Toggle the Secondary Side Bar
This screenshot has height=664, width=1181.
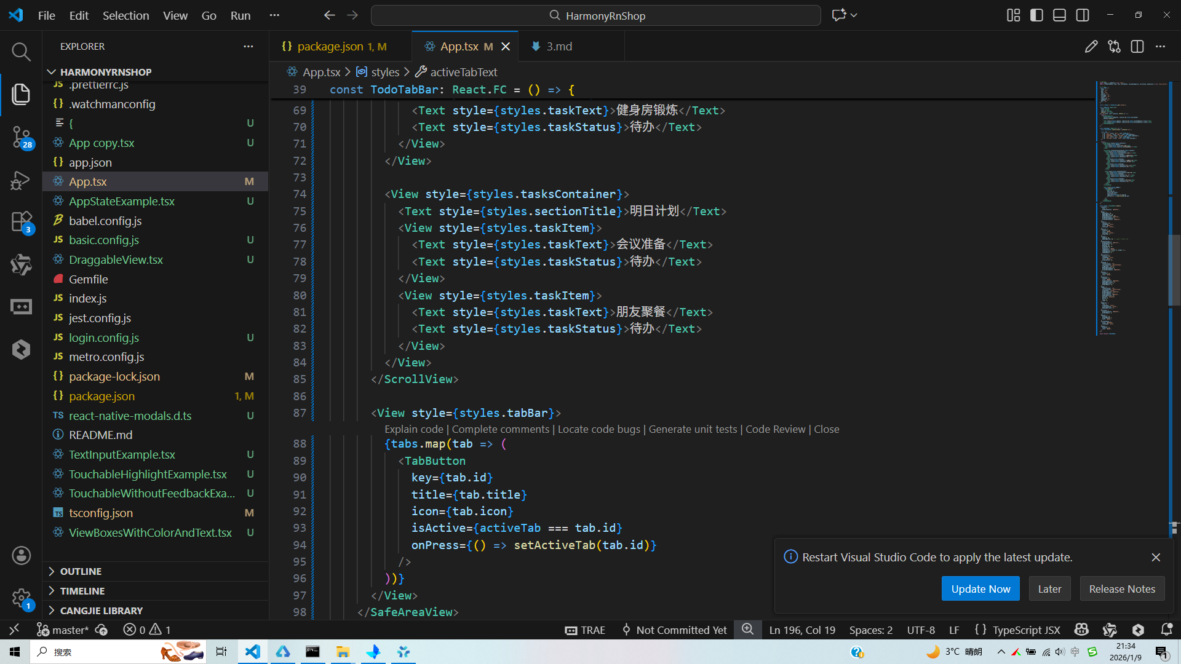pyautogui.click(x=1083, y=15)
